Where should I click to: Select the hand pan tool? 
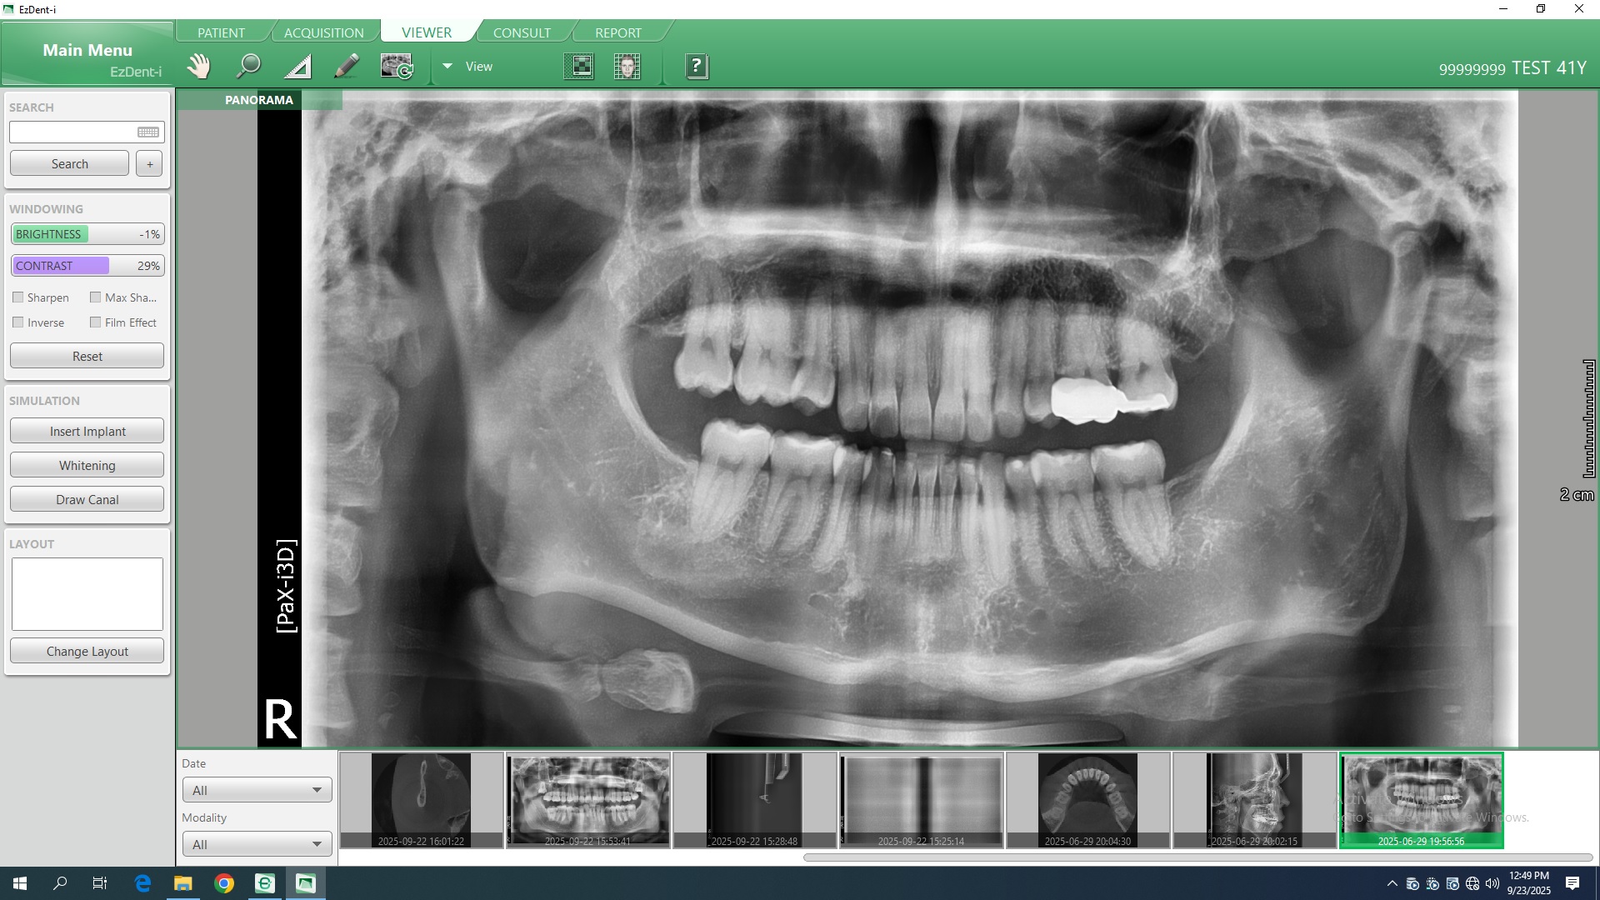198,66
